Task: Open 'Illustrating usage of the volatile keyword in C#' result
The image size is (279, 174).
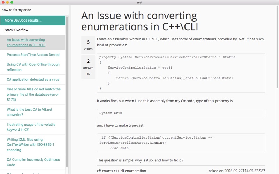Action: click(33, 127)
